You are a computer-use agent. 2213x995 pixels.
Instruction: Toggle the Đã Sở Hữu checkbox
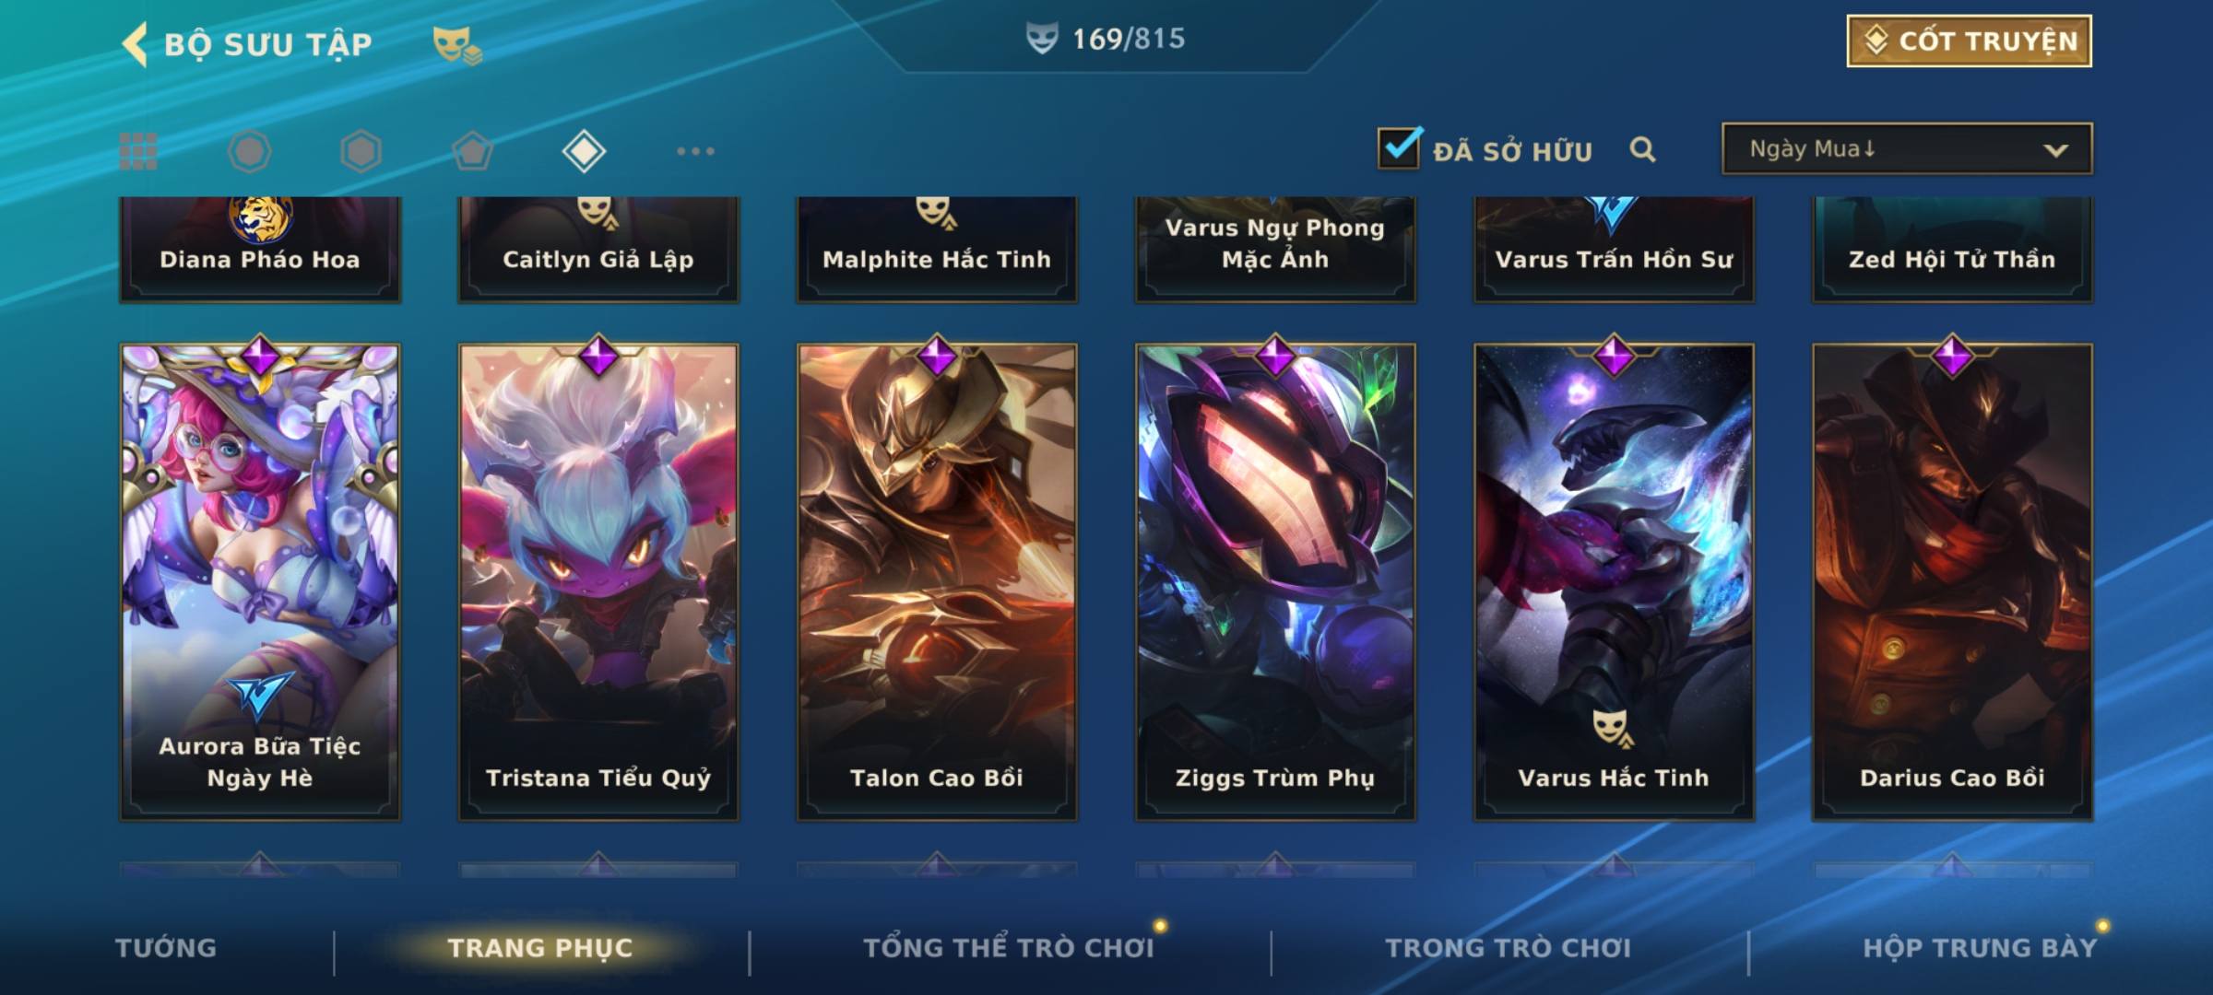[1399, 147]
